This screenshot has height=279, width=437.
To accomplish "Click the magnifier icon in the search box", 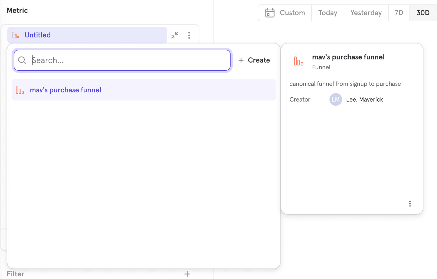I will pyautogui.click(x=22, y=60).
